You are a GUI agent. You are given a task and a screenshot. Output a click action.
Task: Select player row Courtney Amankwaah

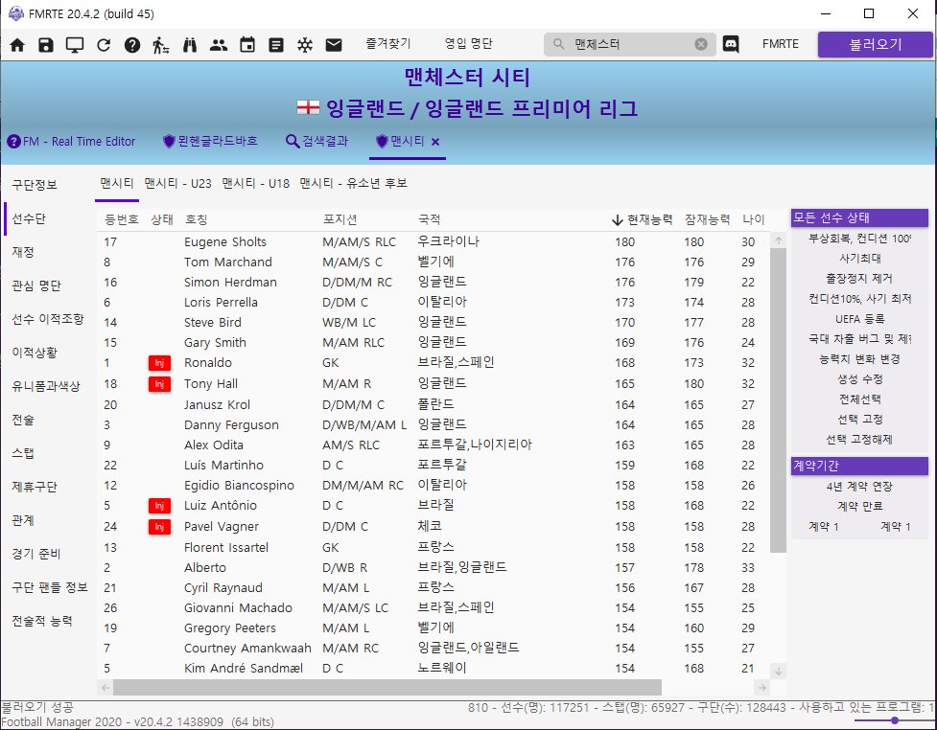(433, 649)
